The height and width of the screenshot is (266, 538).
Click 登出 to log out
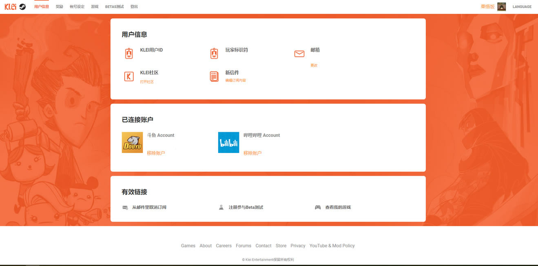coord(134,7)
